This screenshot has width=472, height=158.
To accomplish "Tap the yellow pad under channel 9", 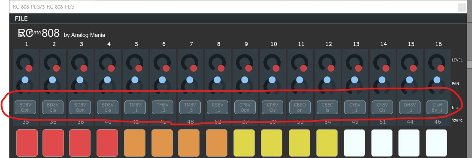I will [244, 143].
